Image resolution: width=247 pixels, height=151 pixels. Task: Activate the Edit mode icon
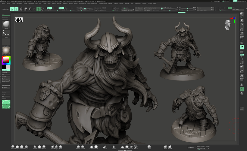[12, 9]
